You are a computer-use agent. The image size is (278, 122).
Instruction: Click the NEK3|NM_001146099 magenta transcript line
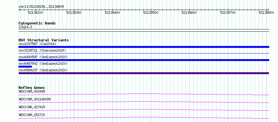[x=144, y=102]
